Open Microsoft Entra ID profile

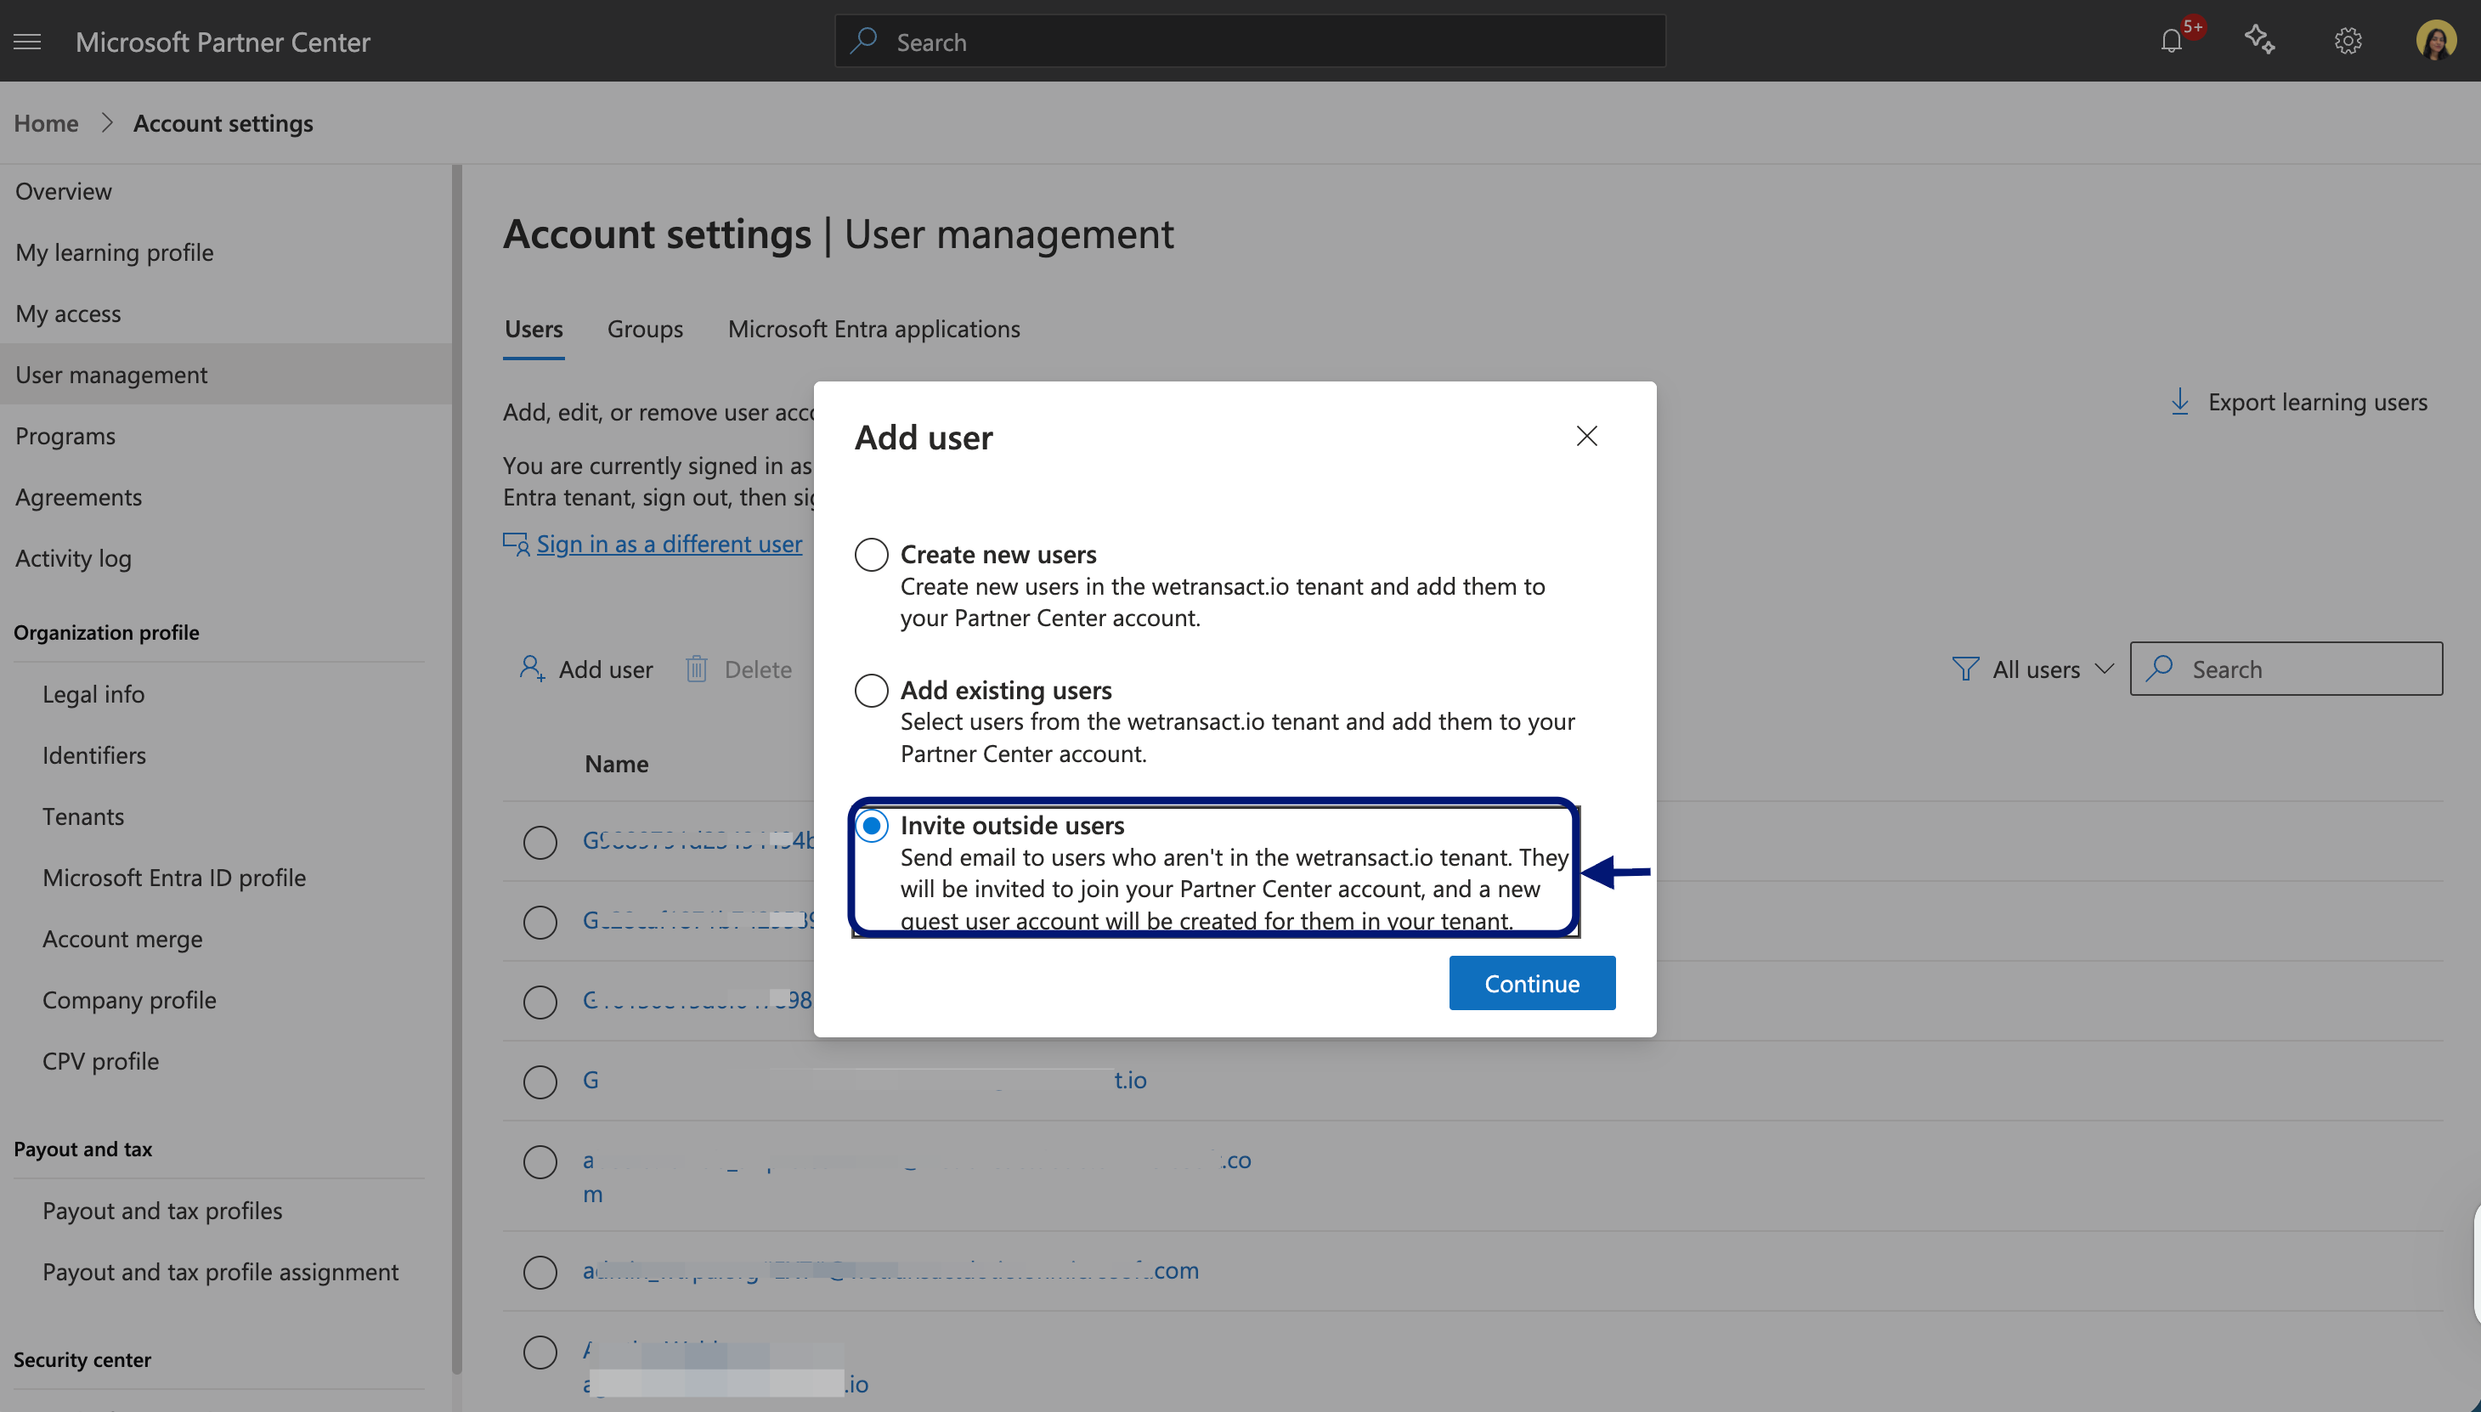click(173, 878)
